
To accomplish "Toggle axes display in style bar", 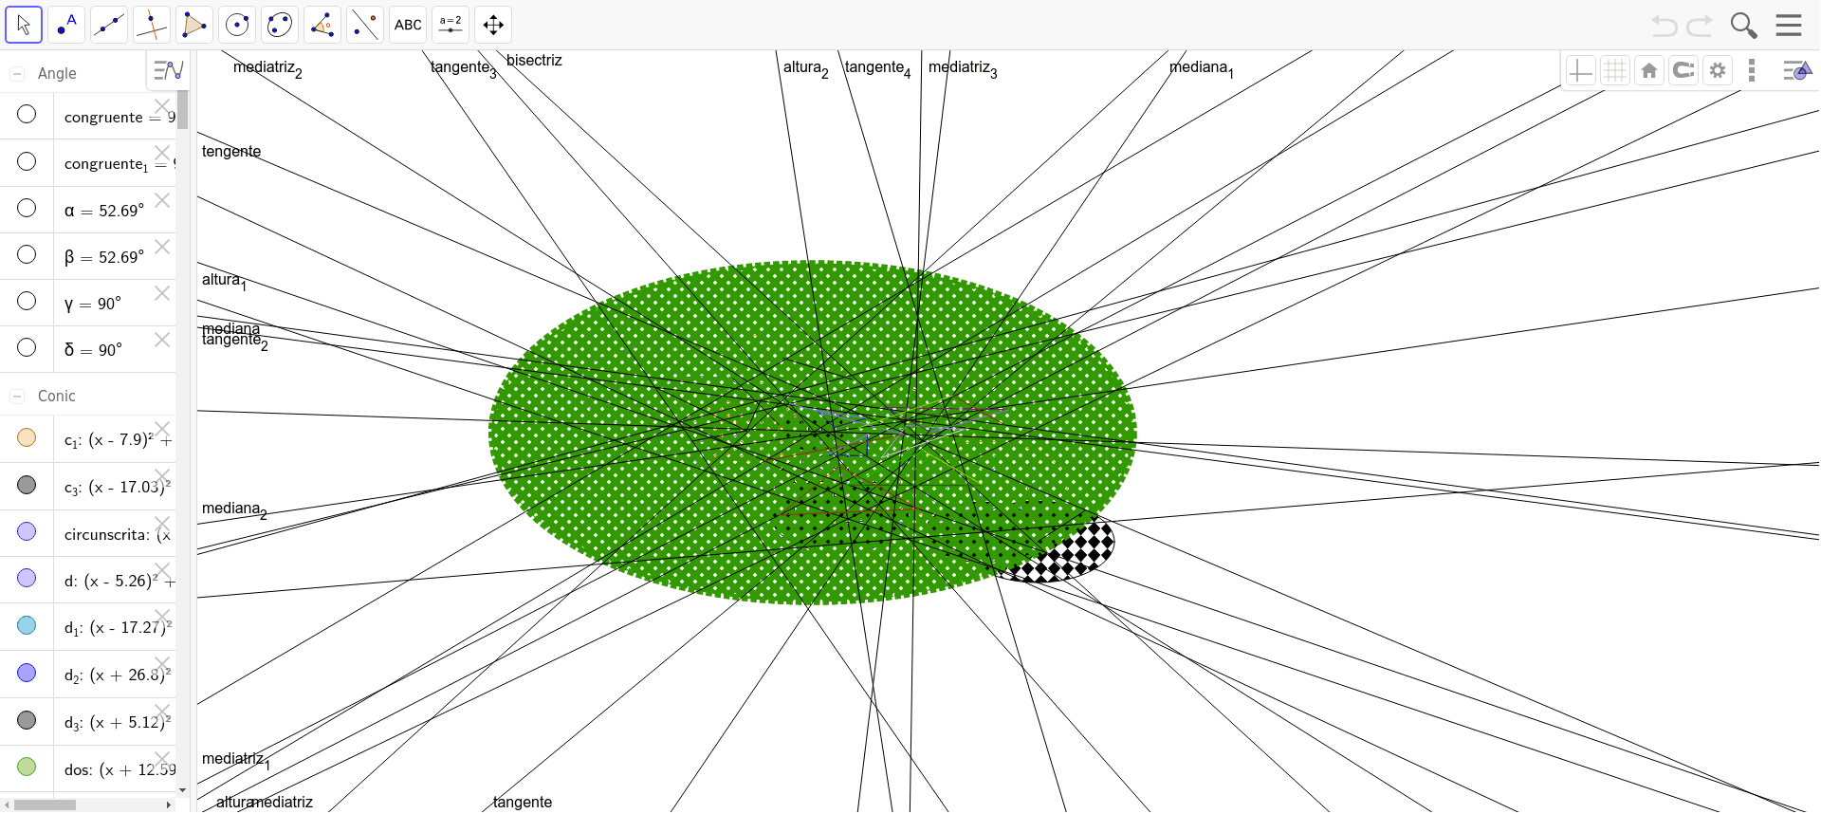I will coord(1580,70).
